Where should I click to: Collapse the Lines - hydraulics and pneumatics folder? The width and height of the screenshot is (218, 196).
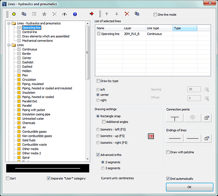point(9,23)
